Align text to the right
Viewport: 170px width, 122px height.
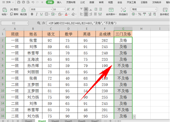pos(91,14)
